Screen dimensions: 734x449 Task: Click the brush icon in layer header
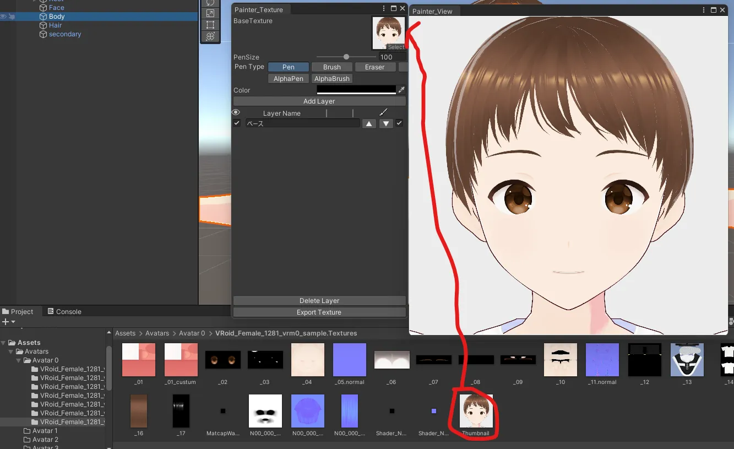[384, 112]
